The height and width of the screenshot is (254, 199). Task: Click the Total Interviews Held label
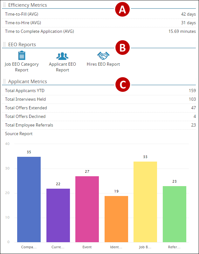(x=25, y=99)
